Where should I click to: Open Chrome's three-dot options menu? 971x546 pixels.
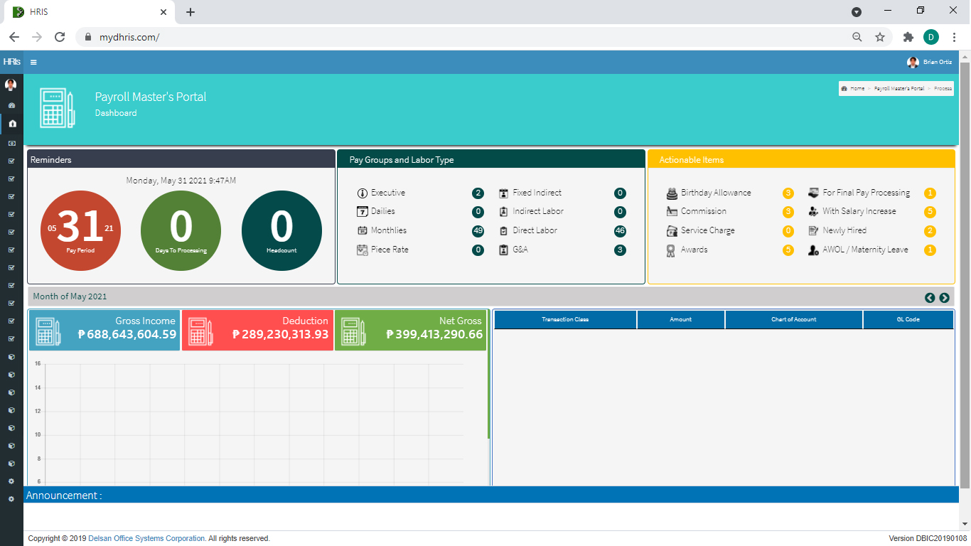point(954,37)
